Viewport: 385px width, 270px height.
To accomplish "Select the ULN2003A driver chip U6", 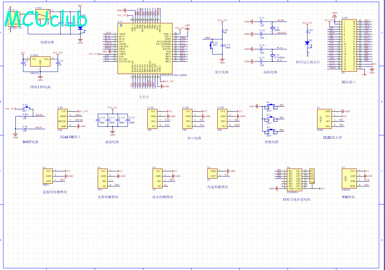I will click(x=294, y=180).
